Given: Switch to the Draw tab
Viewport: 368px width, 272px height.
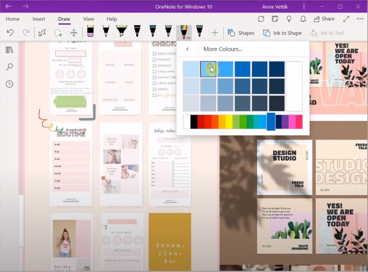Looking at the screenshot, I should [64, 19].
